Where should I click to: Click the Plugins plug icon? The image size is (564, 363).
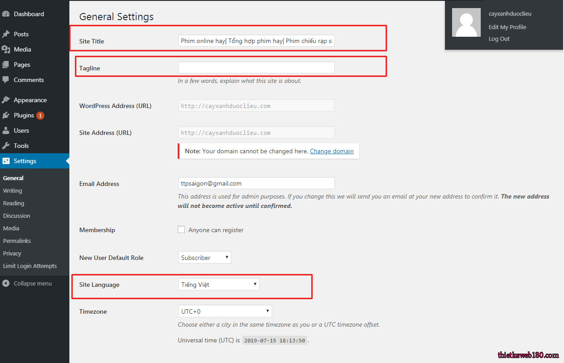(x=6, y=115)
